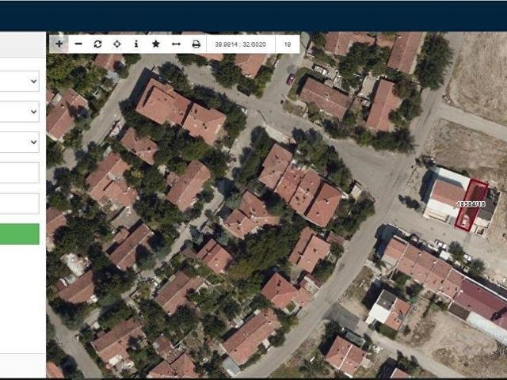Click the green query button
507x380 pixels.
19,234
